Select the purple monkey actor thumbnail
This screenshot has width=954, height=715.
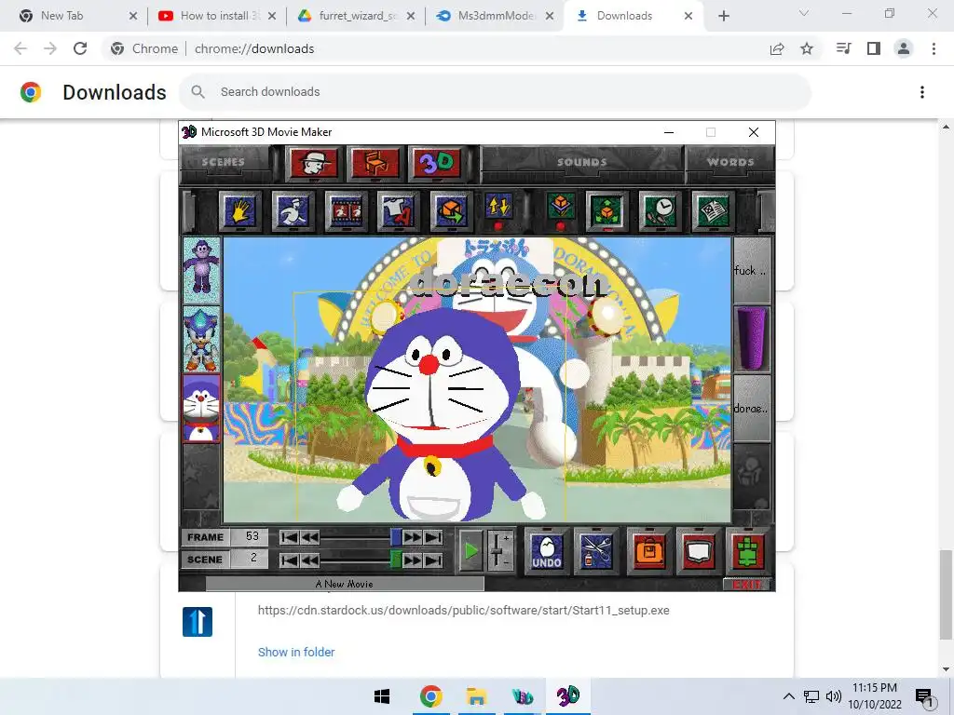click(x=201, y=270)
